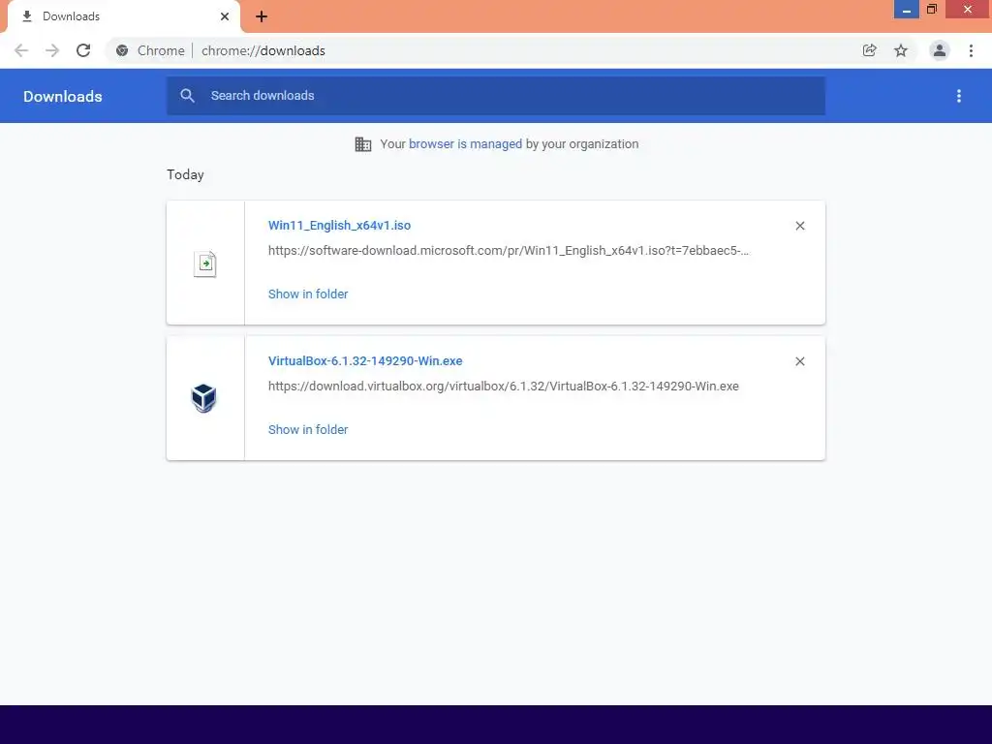Remove VirtualBox-6.1.32 entry from the list
Image resolution: width=992 pixels, height=744 pixels.
click(800, 361)
